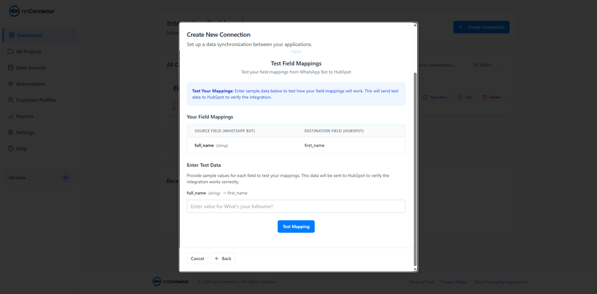The image size is (597, 294).
Task: Click the dialog's vertical scrollbar
Action: (415, 162)
